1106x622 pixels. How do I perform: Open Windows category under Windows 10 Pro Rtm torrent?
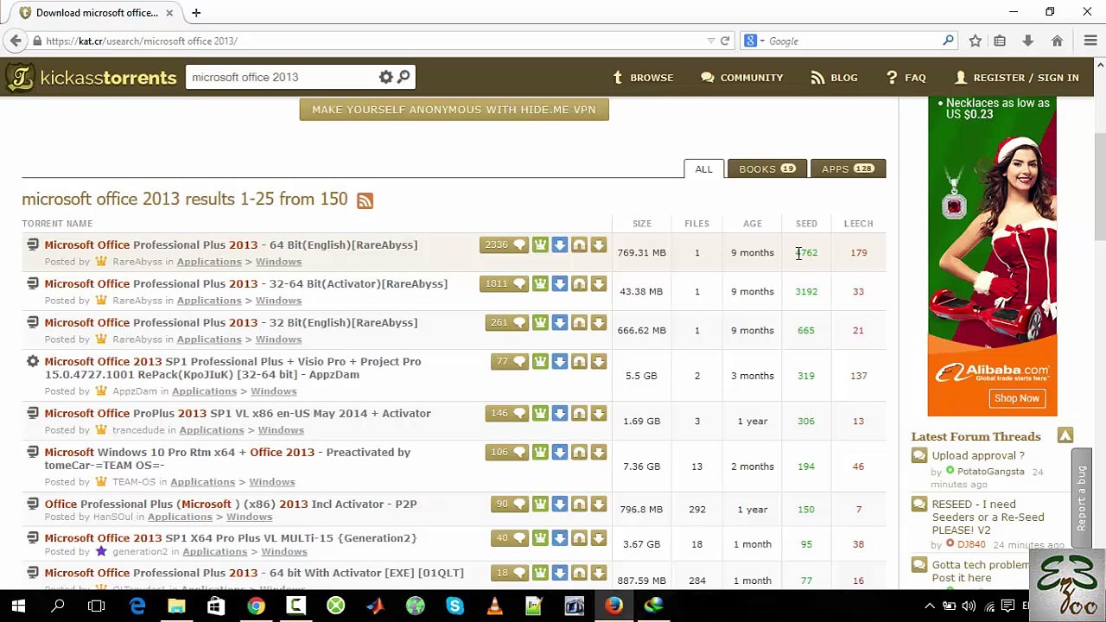tap(271, 482)
